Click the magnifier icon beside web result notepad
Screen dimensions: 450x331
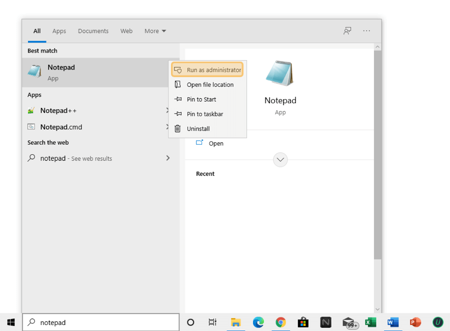tap(31, 158)
